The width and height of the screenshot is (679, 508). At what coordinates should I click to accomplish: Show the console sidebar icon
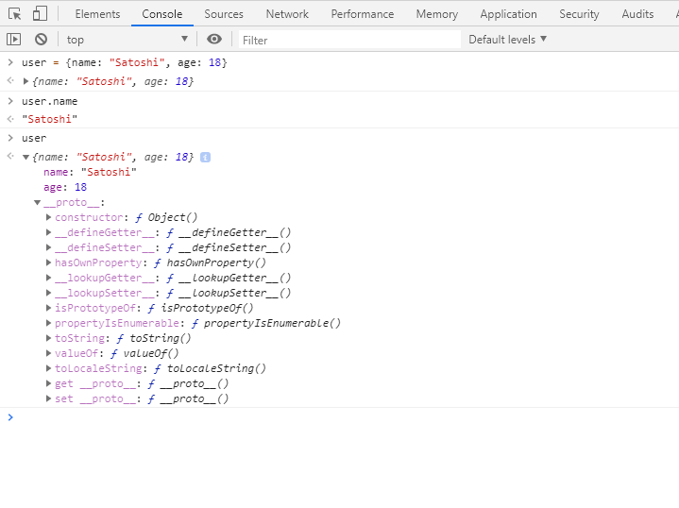point(13,40)
